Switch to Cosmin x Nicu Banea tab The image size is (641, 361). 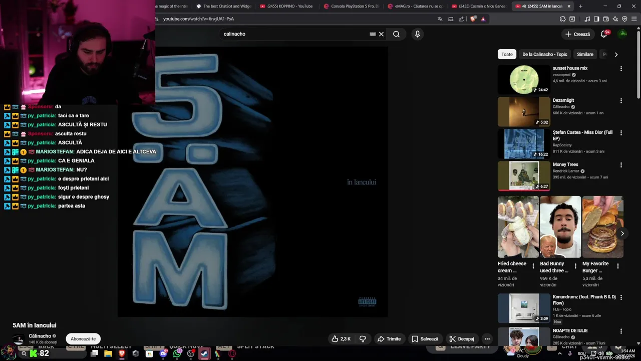pyautogui.click(x=478, y=6)
